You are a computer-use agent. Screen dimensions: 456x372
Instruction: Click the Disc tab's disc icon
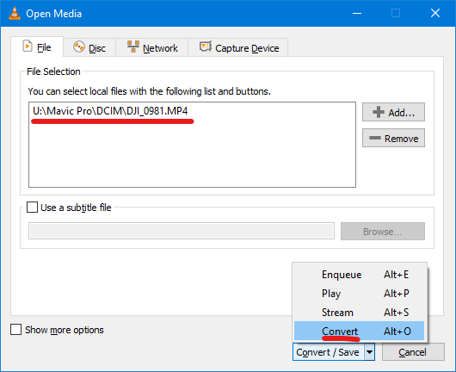[x=79, y=46]
